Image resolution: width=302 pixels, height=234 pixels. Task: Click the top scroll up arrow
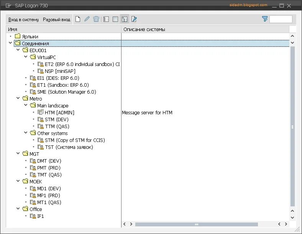[292, 36]
